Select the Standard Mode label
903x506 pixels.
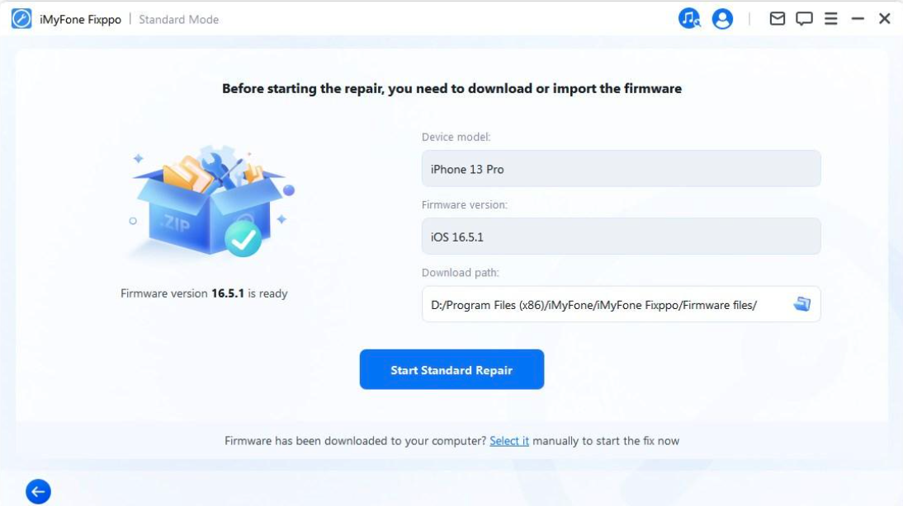click(180, 17)
